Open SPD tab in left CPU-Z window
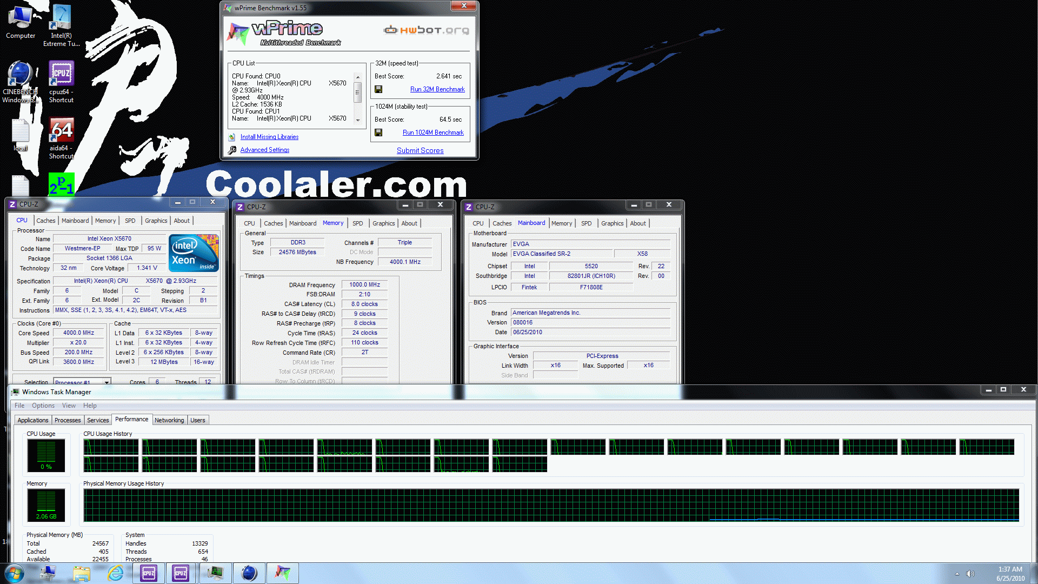This screenshot has height=584, width=1038. (130, 221)
